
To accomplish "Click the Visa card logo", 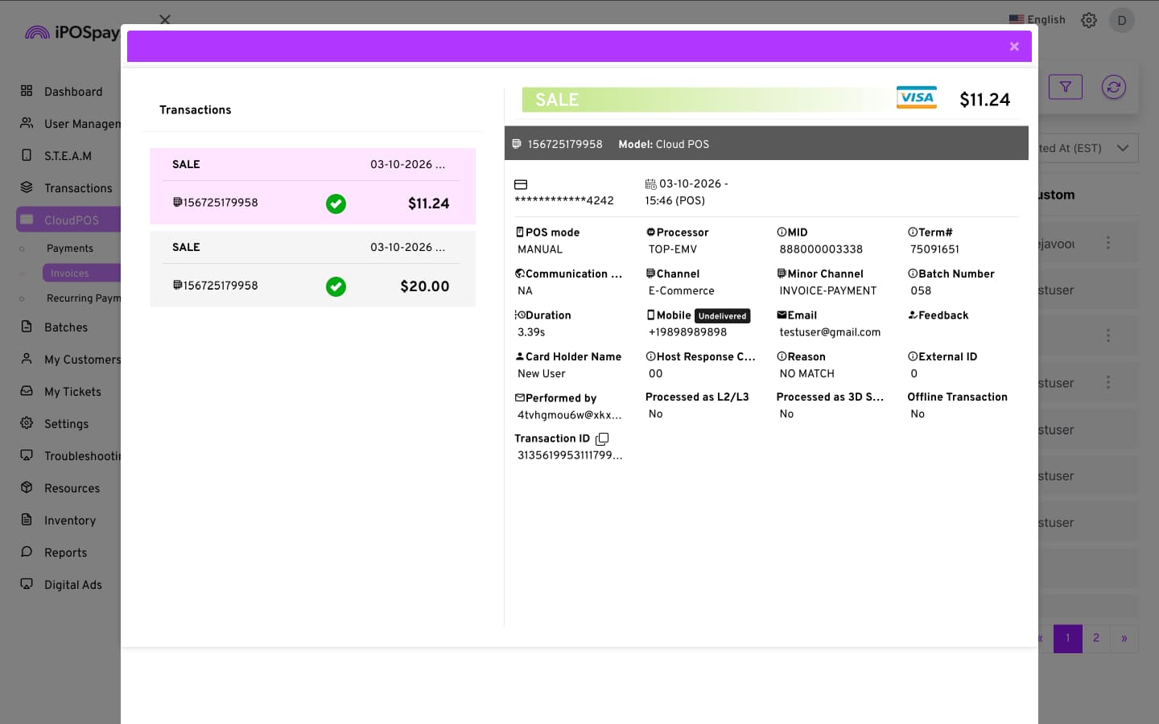I will click(x=916, y=98).
